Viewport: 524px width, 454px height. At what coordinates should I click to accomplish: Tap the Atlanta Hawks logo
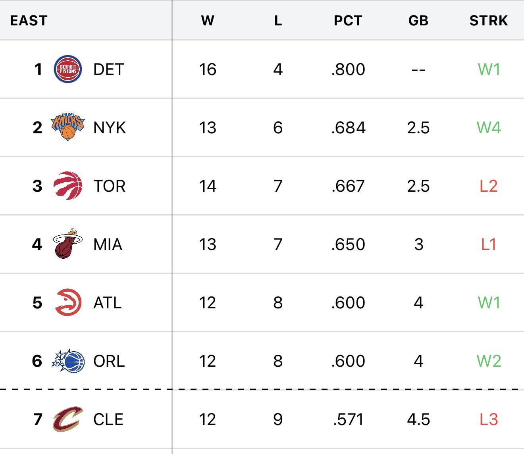pyautogui.click(x=68, y=302)
